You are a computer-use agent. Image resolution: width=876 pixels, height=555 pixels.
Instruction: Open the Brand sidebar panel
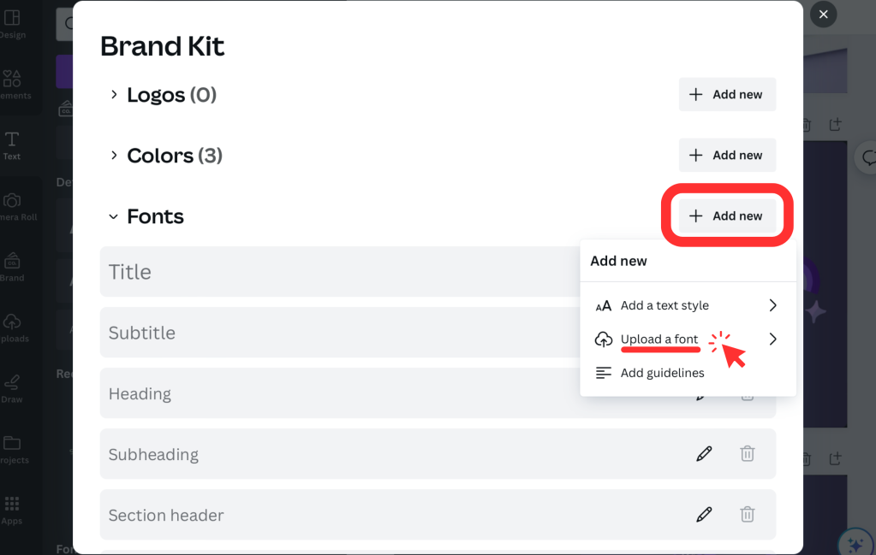pos(12,266)
